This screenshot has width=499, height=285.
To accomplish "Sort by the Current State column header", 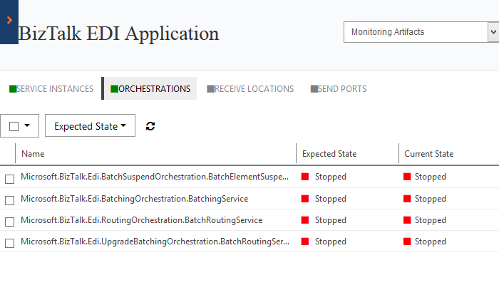I will (x=428, y=154).
